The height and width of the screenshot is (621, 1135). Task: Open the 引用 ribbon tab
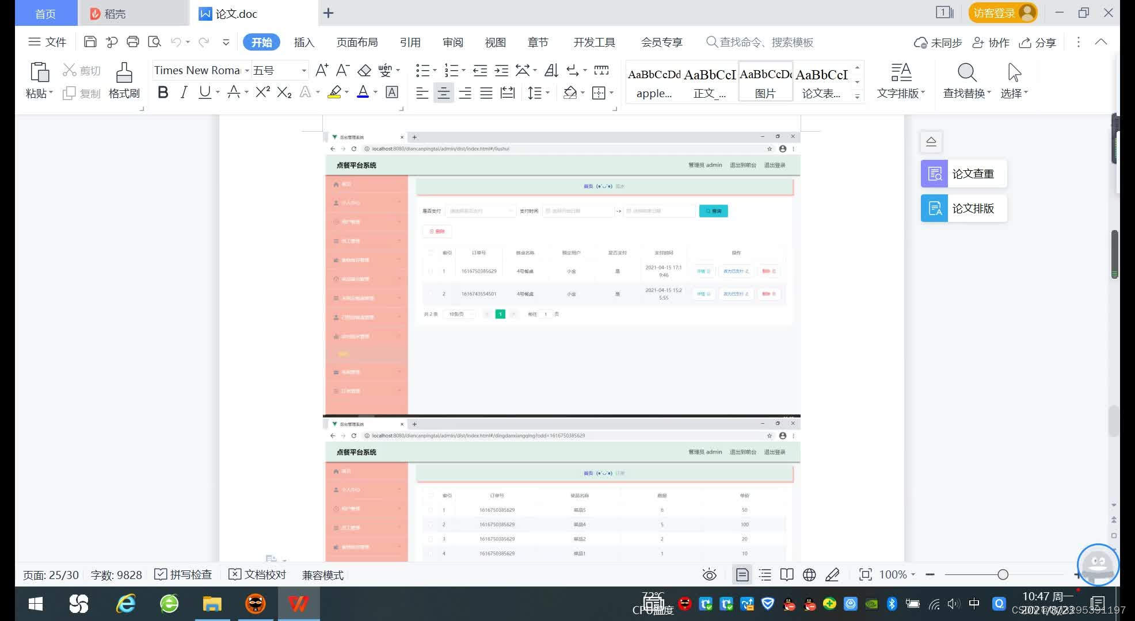[x=410, y=42]
